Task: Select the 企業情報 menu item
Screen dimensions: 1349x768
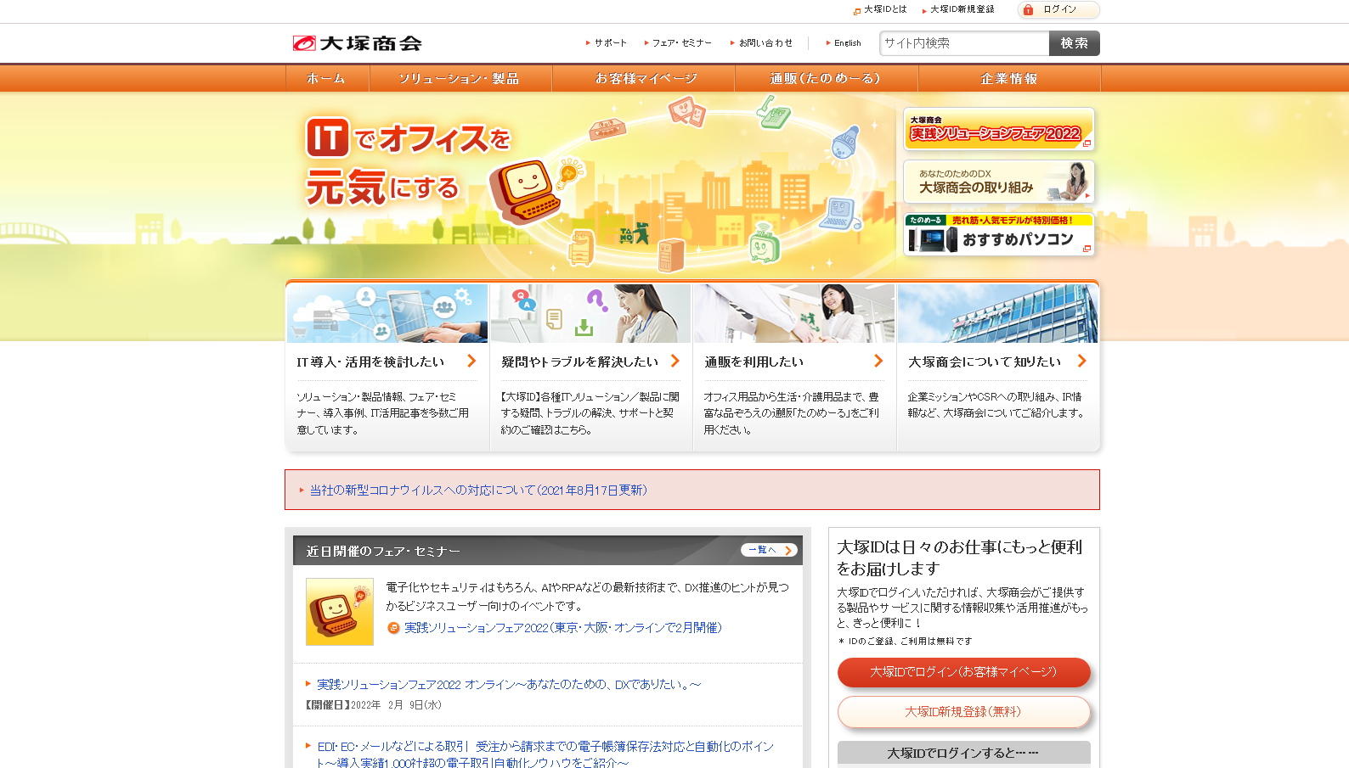Action: click(x=1008, y=78)
